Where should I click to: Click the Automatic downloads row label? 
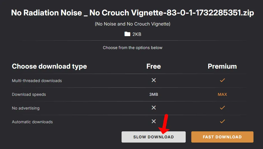point(32,122)
